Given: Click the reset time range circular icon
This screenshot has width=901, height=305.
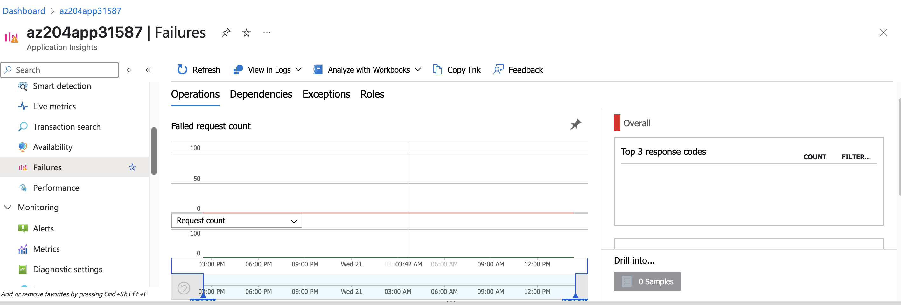Looking at the screenshot, I should coord(184,288).
